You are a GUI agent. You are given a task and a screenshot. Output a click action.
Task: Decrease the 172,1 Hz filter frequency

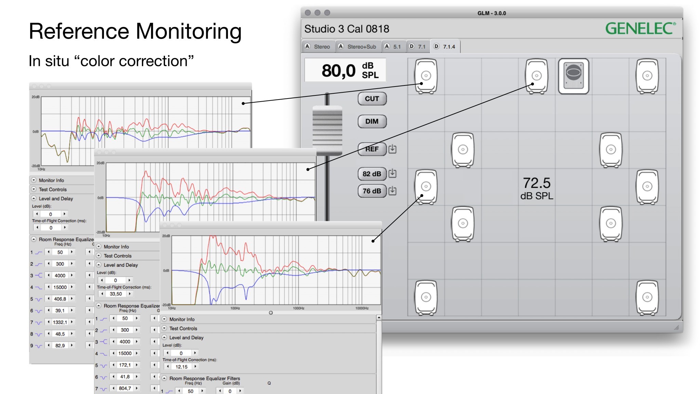(x=113, y=365)
